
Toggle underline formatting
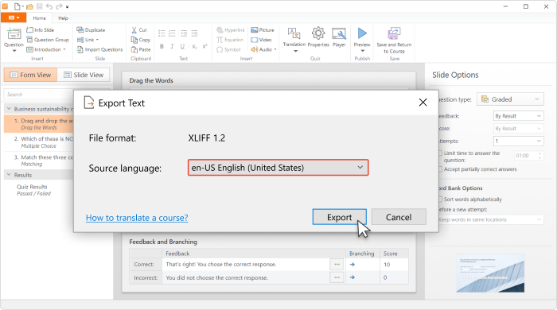[x=182, y=46]
